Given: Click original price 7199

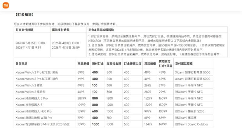Looking at the screenshot, I should tap(80, 118).
